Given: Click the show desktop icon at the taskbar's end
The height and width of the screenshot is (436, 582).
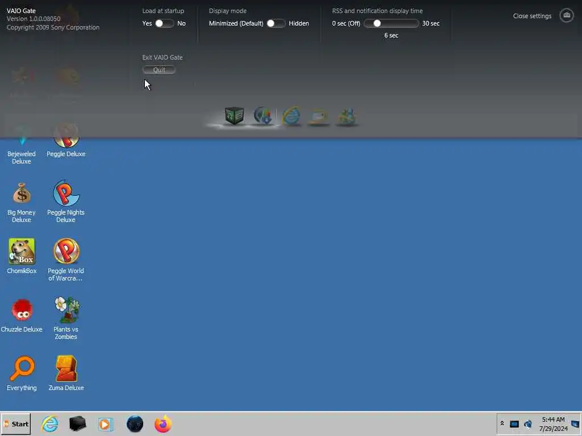Looking at the screenshot, I should click(x=576, y=424).
